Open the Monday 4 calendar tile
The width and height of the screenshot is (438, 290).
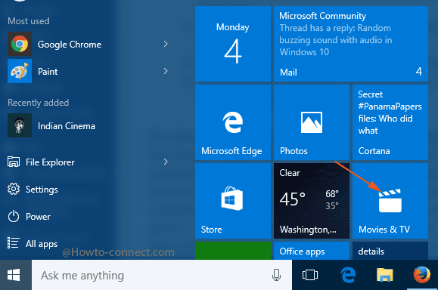[233, 44]
